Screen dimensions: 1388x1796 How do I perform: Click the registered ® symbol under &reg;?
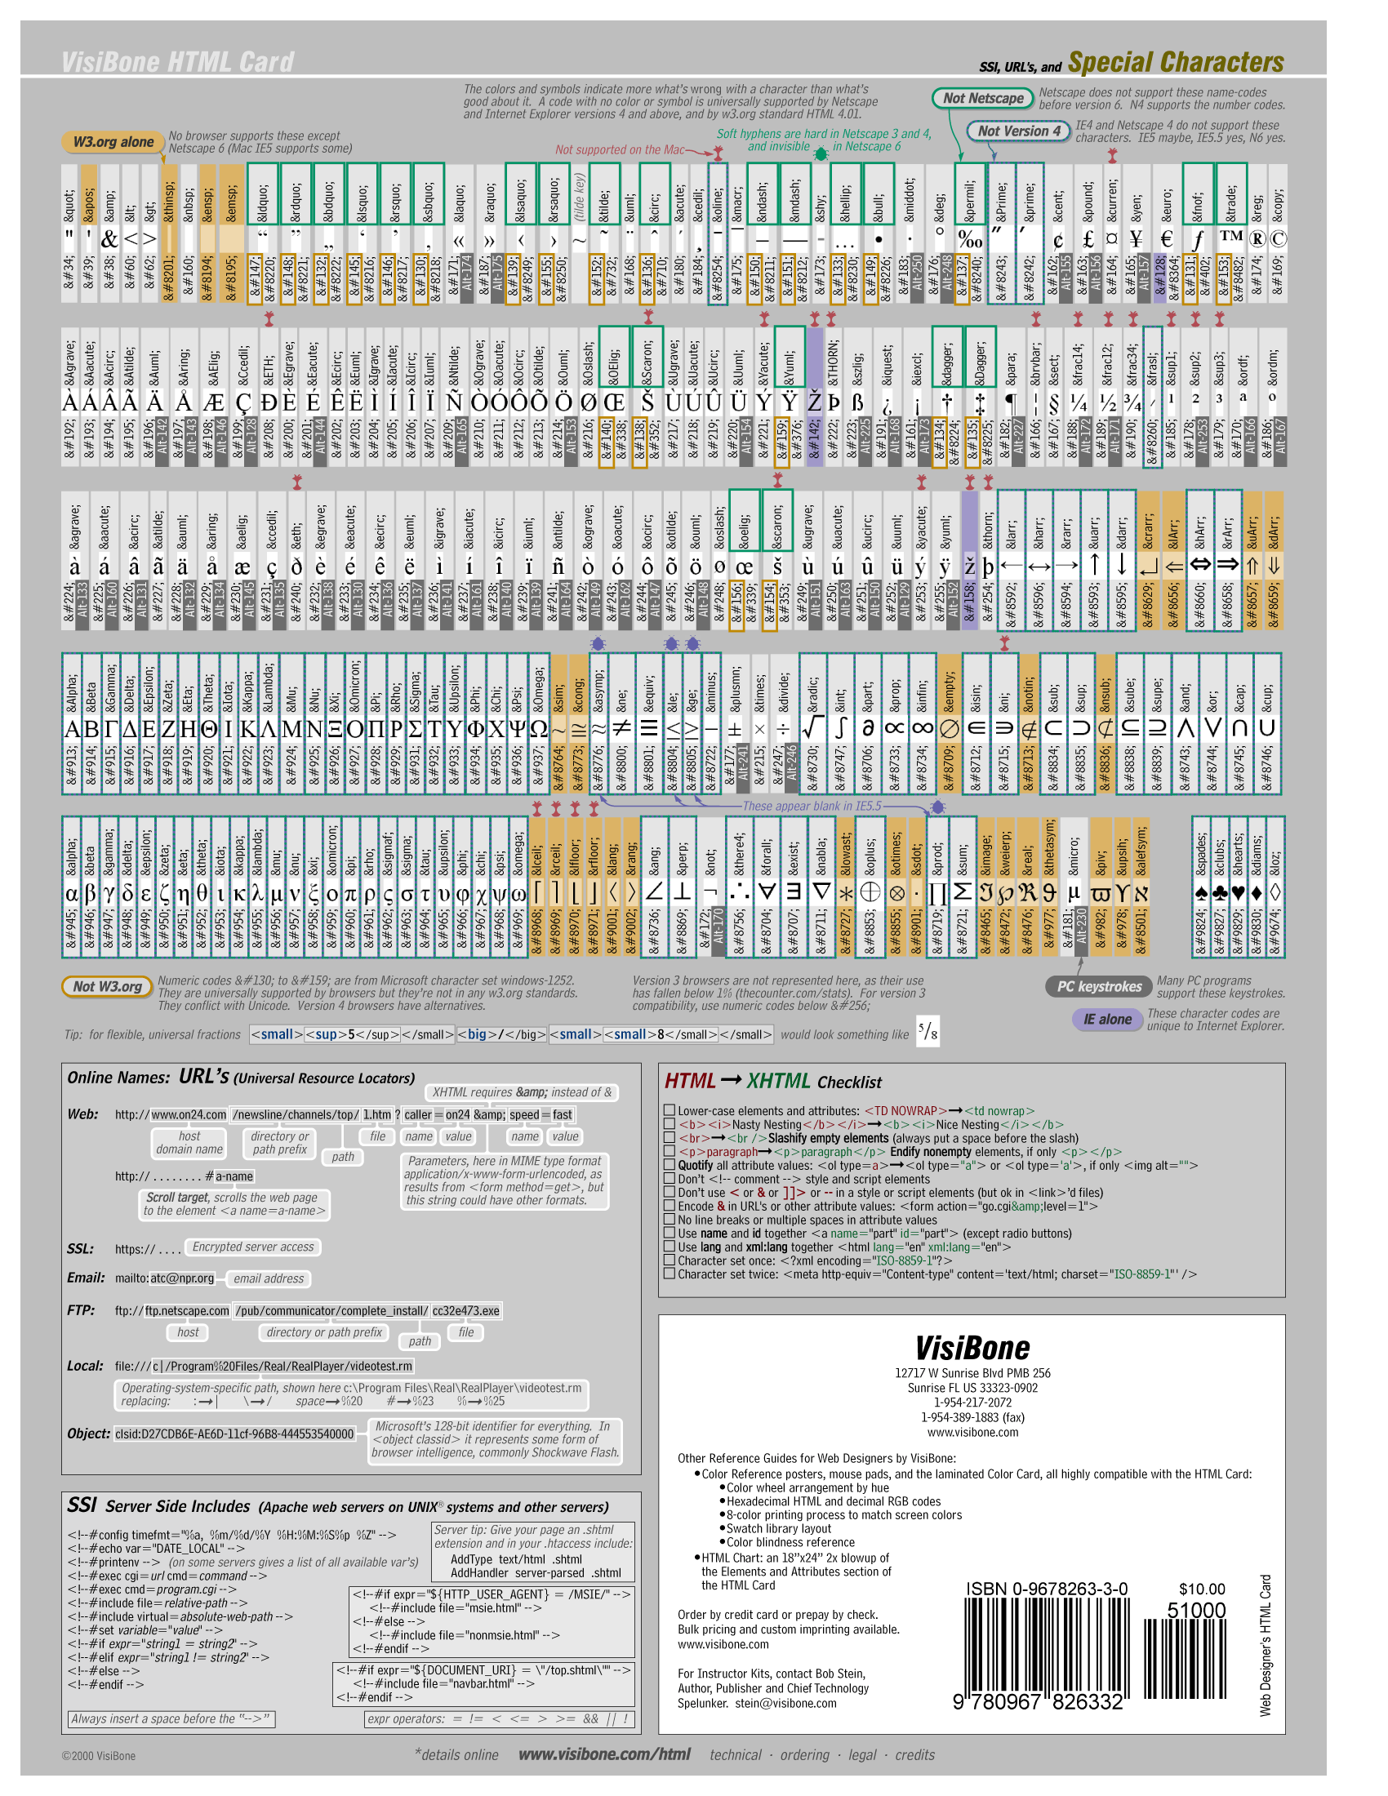[1257, 239]
